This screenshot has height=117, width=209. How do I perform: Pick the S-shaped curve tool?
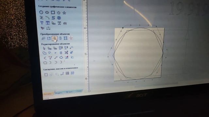[53, 18]
